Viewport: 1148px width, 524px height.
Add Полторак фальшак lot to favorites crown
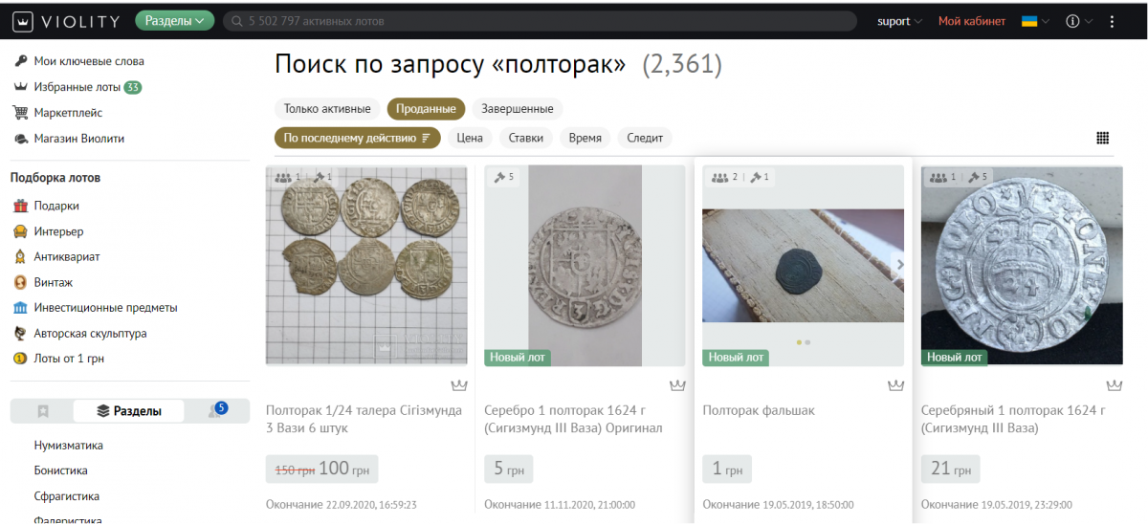tap(895, 385)
